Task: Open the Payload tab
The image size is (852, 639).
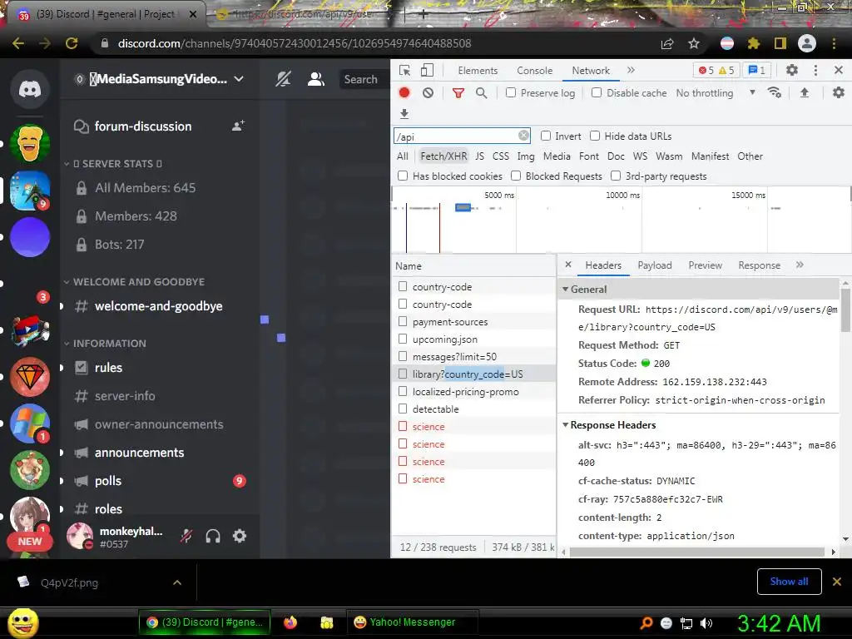Action: 655,265
